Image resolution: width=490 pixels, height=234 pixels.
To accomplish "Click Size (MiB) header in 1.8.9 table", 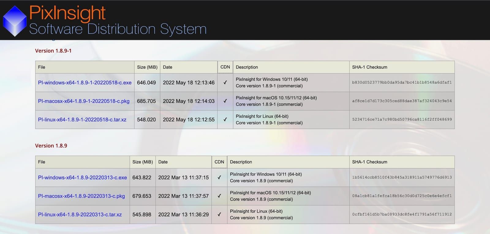I will coord(143,162).
